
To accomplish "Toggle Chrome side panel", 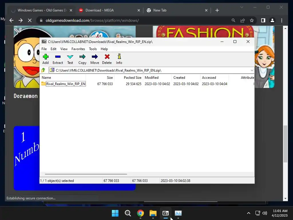I will click(263, 20).
